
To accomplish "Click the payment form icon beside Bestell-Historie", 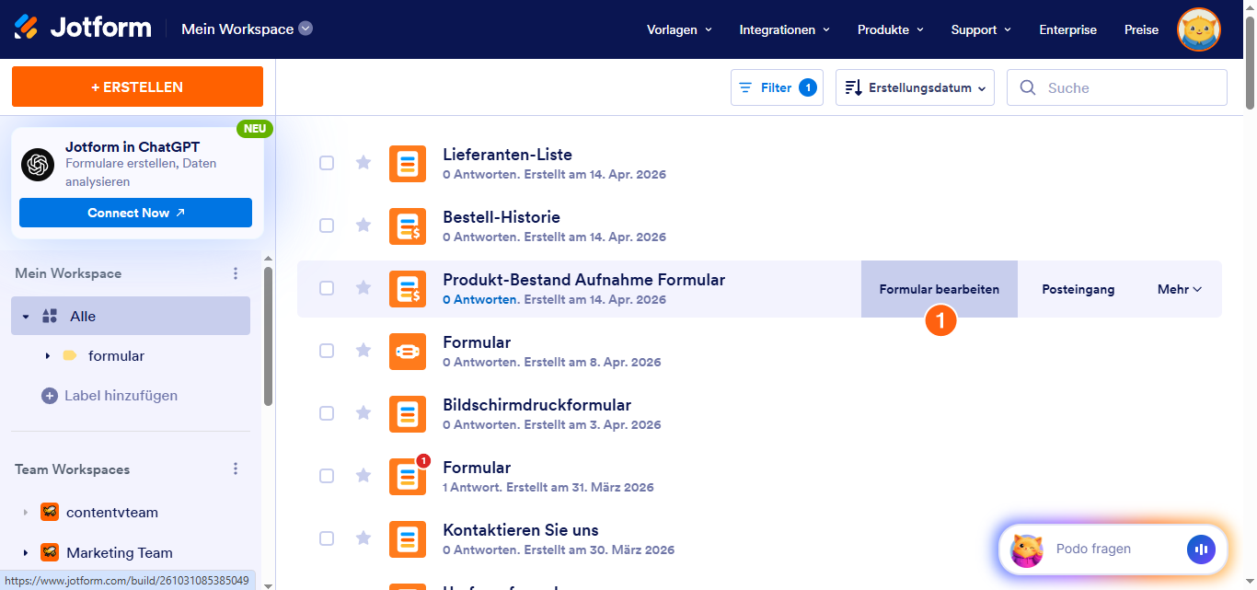I will pyautogui.click(x=408, y=226).
